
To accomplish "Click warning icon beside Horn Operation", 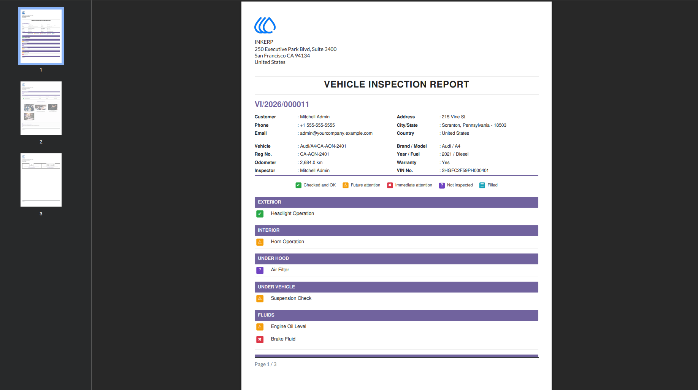I will pyautogui.click(x=260, y=242).
